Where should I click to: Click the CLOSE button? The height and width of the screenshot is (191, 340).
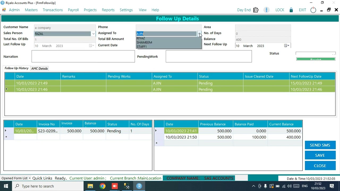tap(320, 166)
